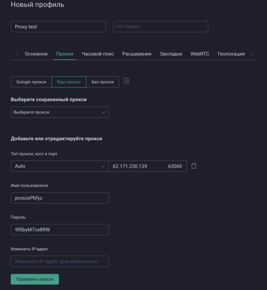Click the Проверить прокси button

(x=35, y=279)
